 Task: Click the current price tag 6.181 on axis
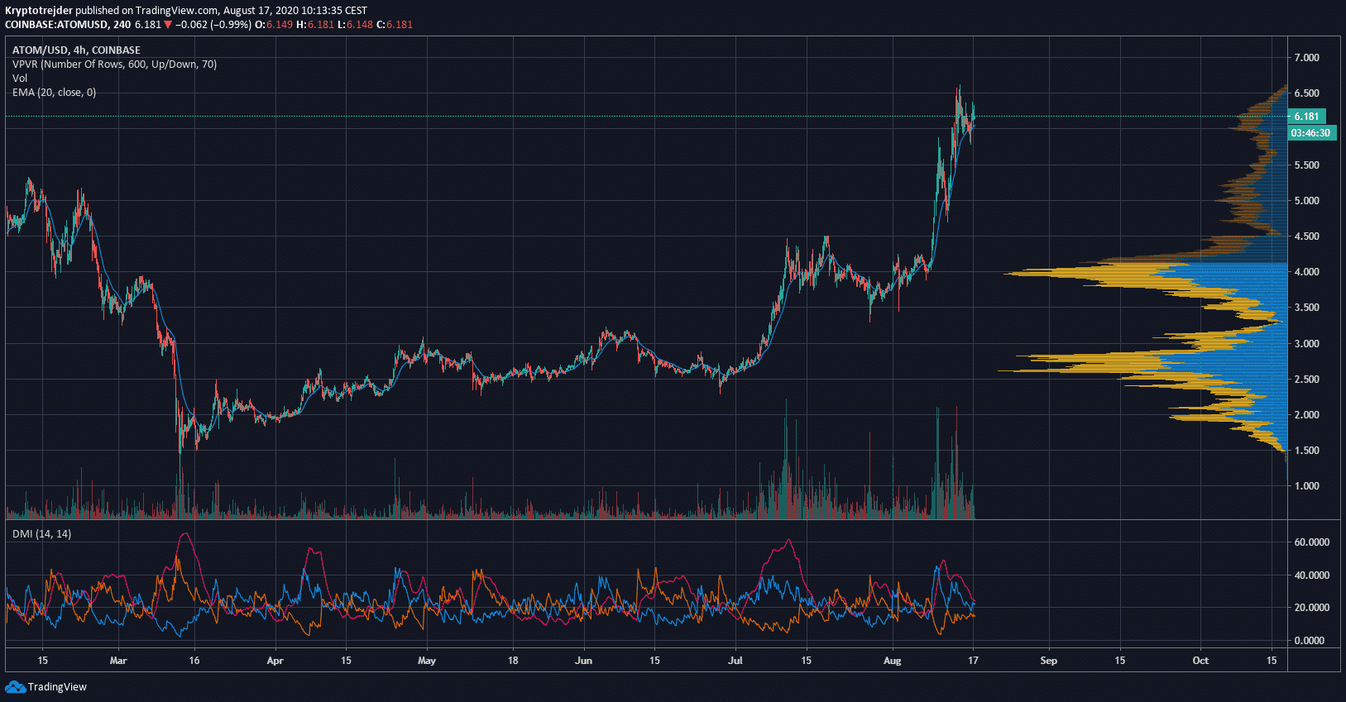point(1306,117)
